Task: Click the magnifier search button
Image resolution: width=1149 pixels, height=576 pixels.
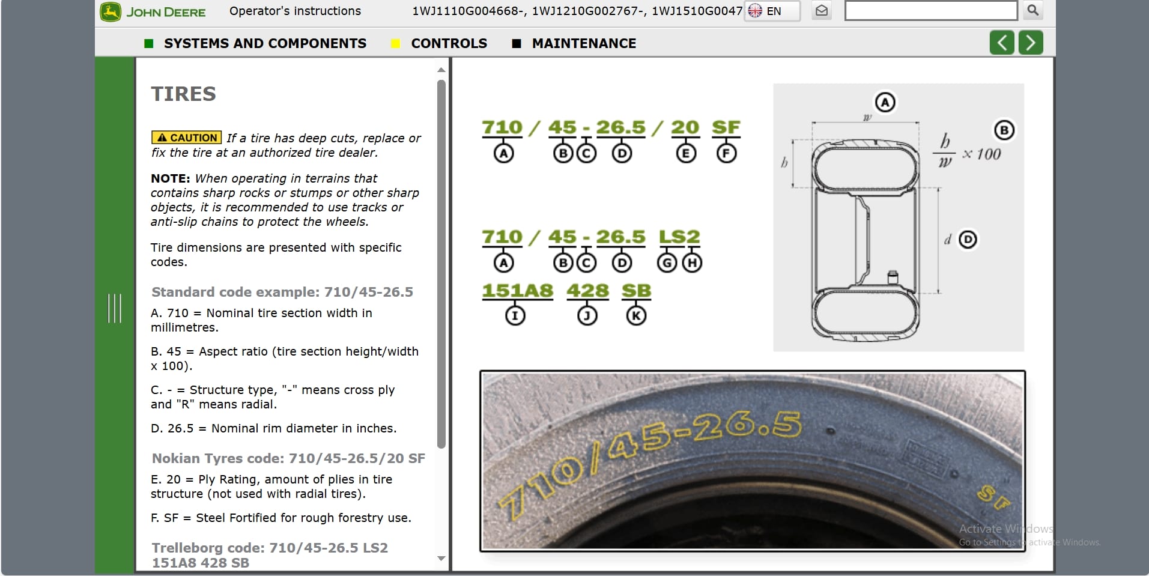Action: tap(1033, 10)
